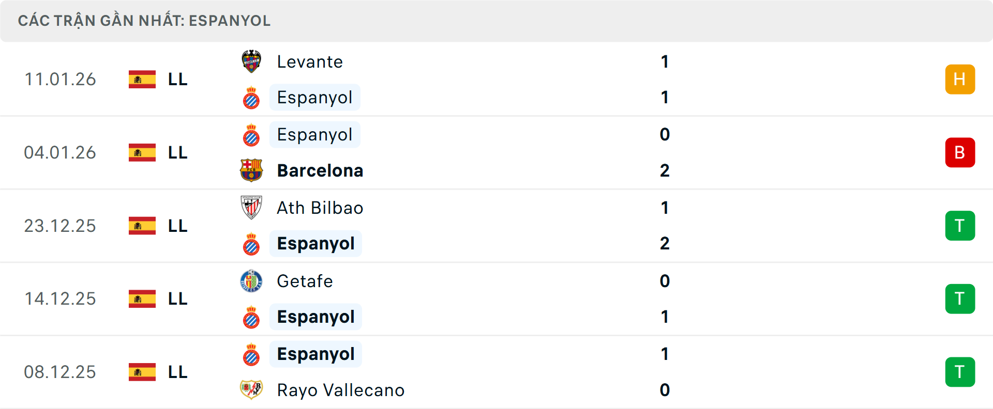Click the Rayo Vallecano club logo

pos(252,390)
